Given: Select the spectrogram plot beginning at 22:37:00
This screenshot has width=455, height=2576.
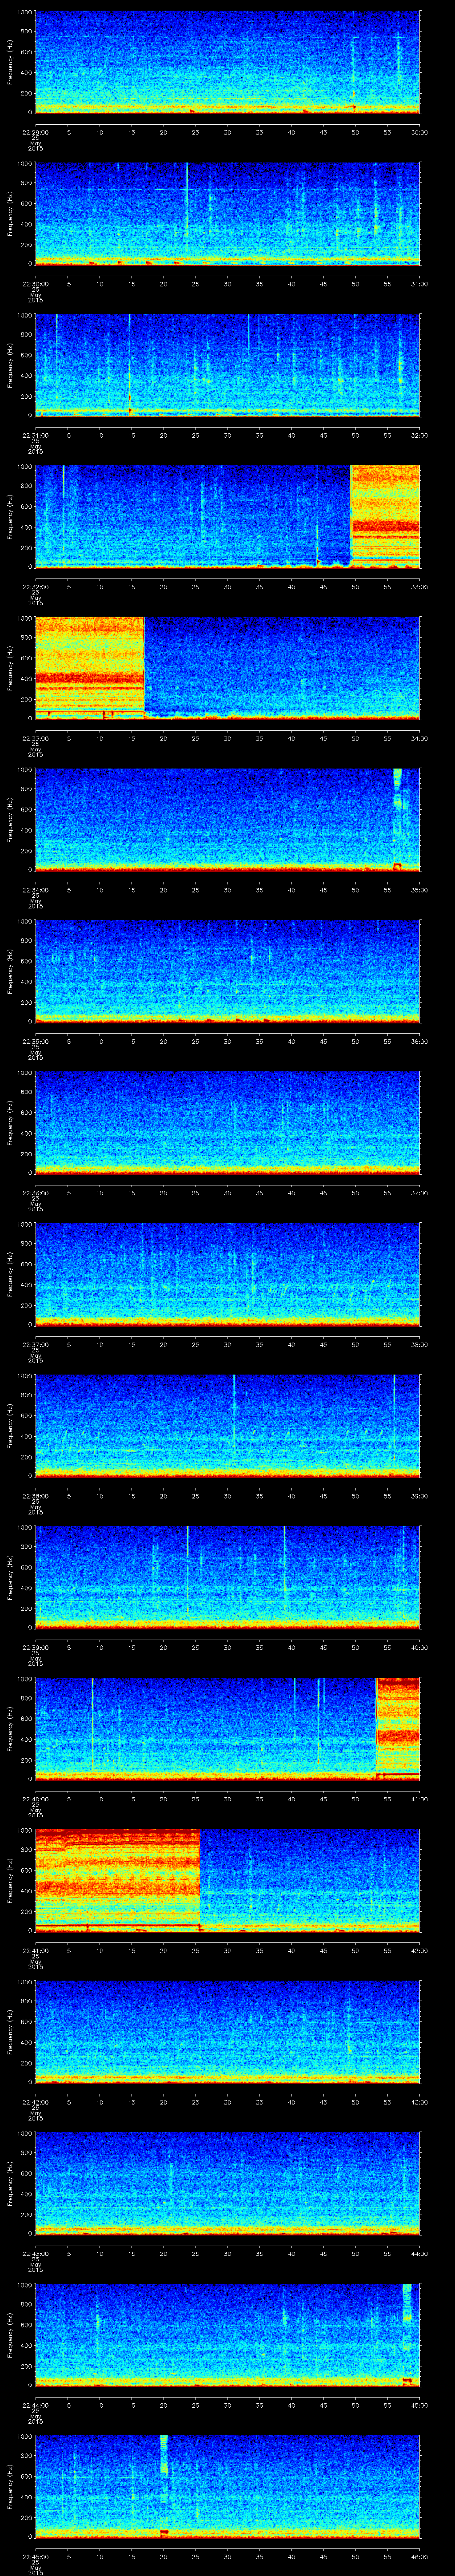Looking at the screenshot, I should tap(227, 1275).
